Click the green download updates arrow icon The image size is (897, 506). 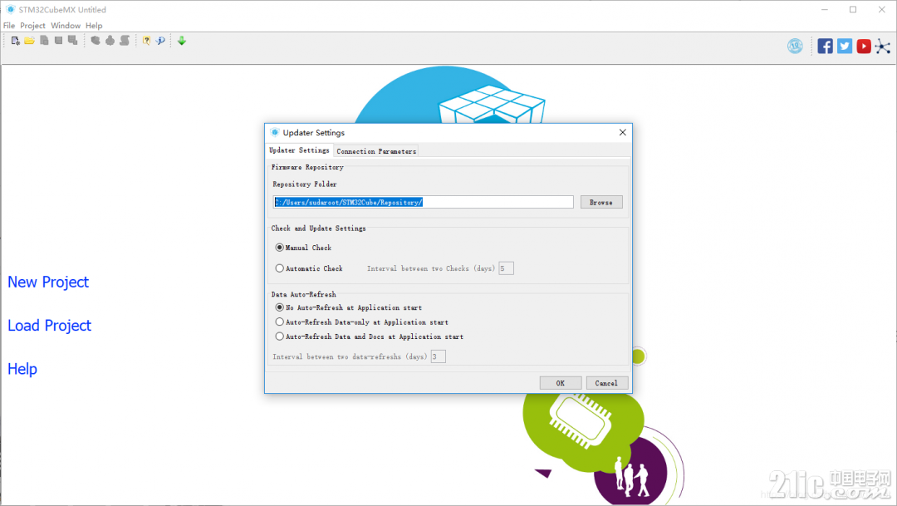coord(182,41)
